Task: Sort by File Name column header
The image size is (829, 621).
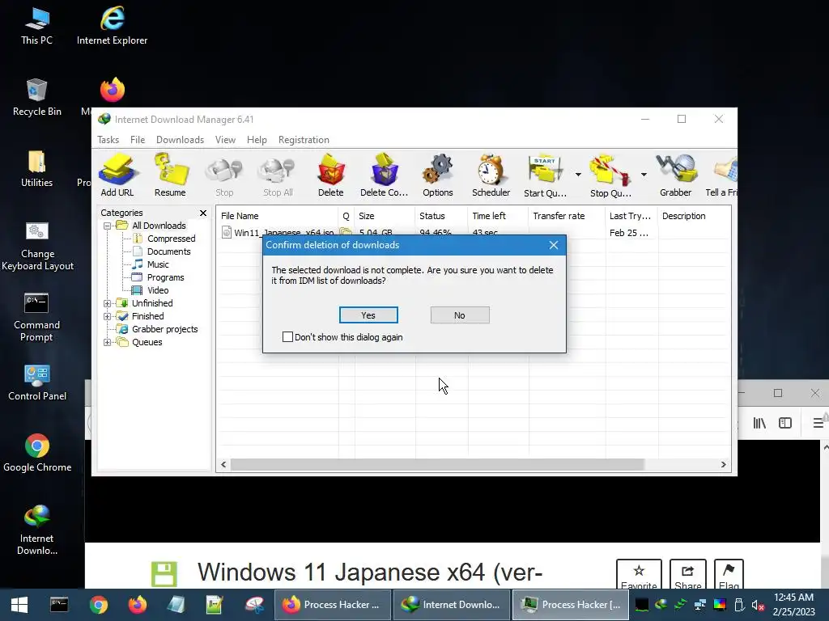Action: tap(278, 216)
